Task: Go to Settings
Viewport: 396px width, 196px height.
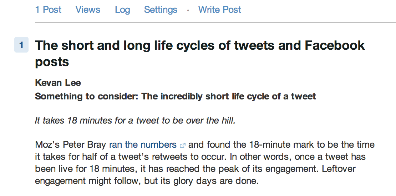Action: coord(161,10)
